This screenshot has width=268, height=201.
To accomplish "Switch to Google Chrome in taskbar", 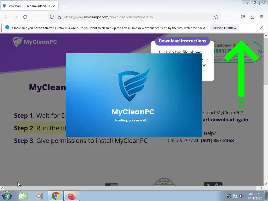I will 55,196.
